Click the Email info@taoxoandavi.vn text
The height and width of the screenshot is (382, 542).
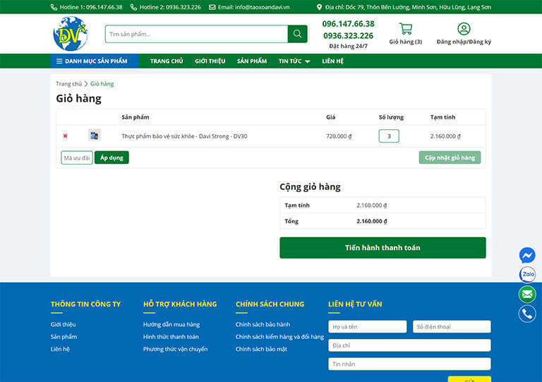pyautogui.click(x=254, y=7)
